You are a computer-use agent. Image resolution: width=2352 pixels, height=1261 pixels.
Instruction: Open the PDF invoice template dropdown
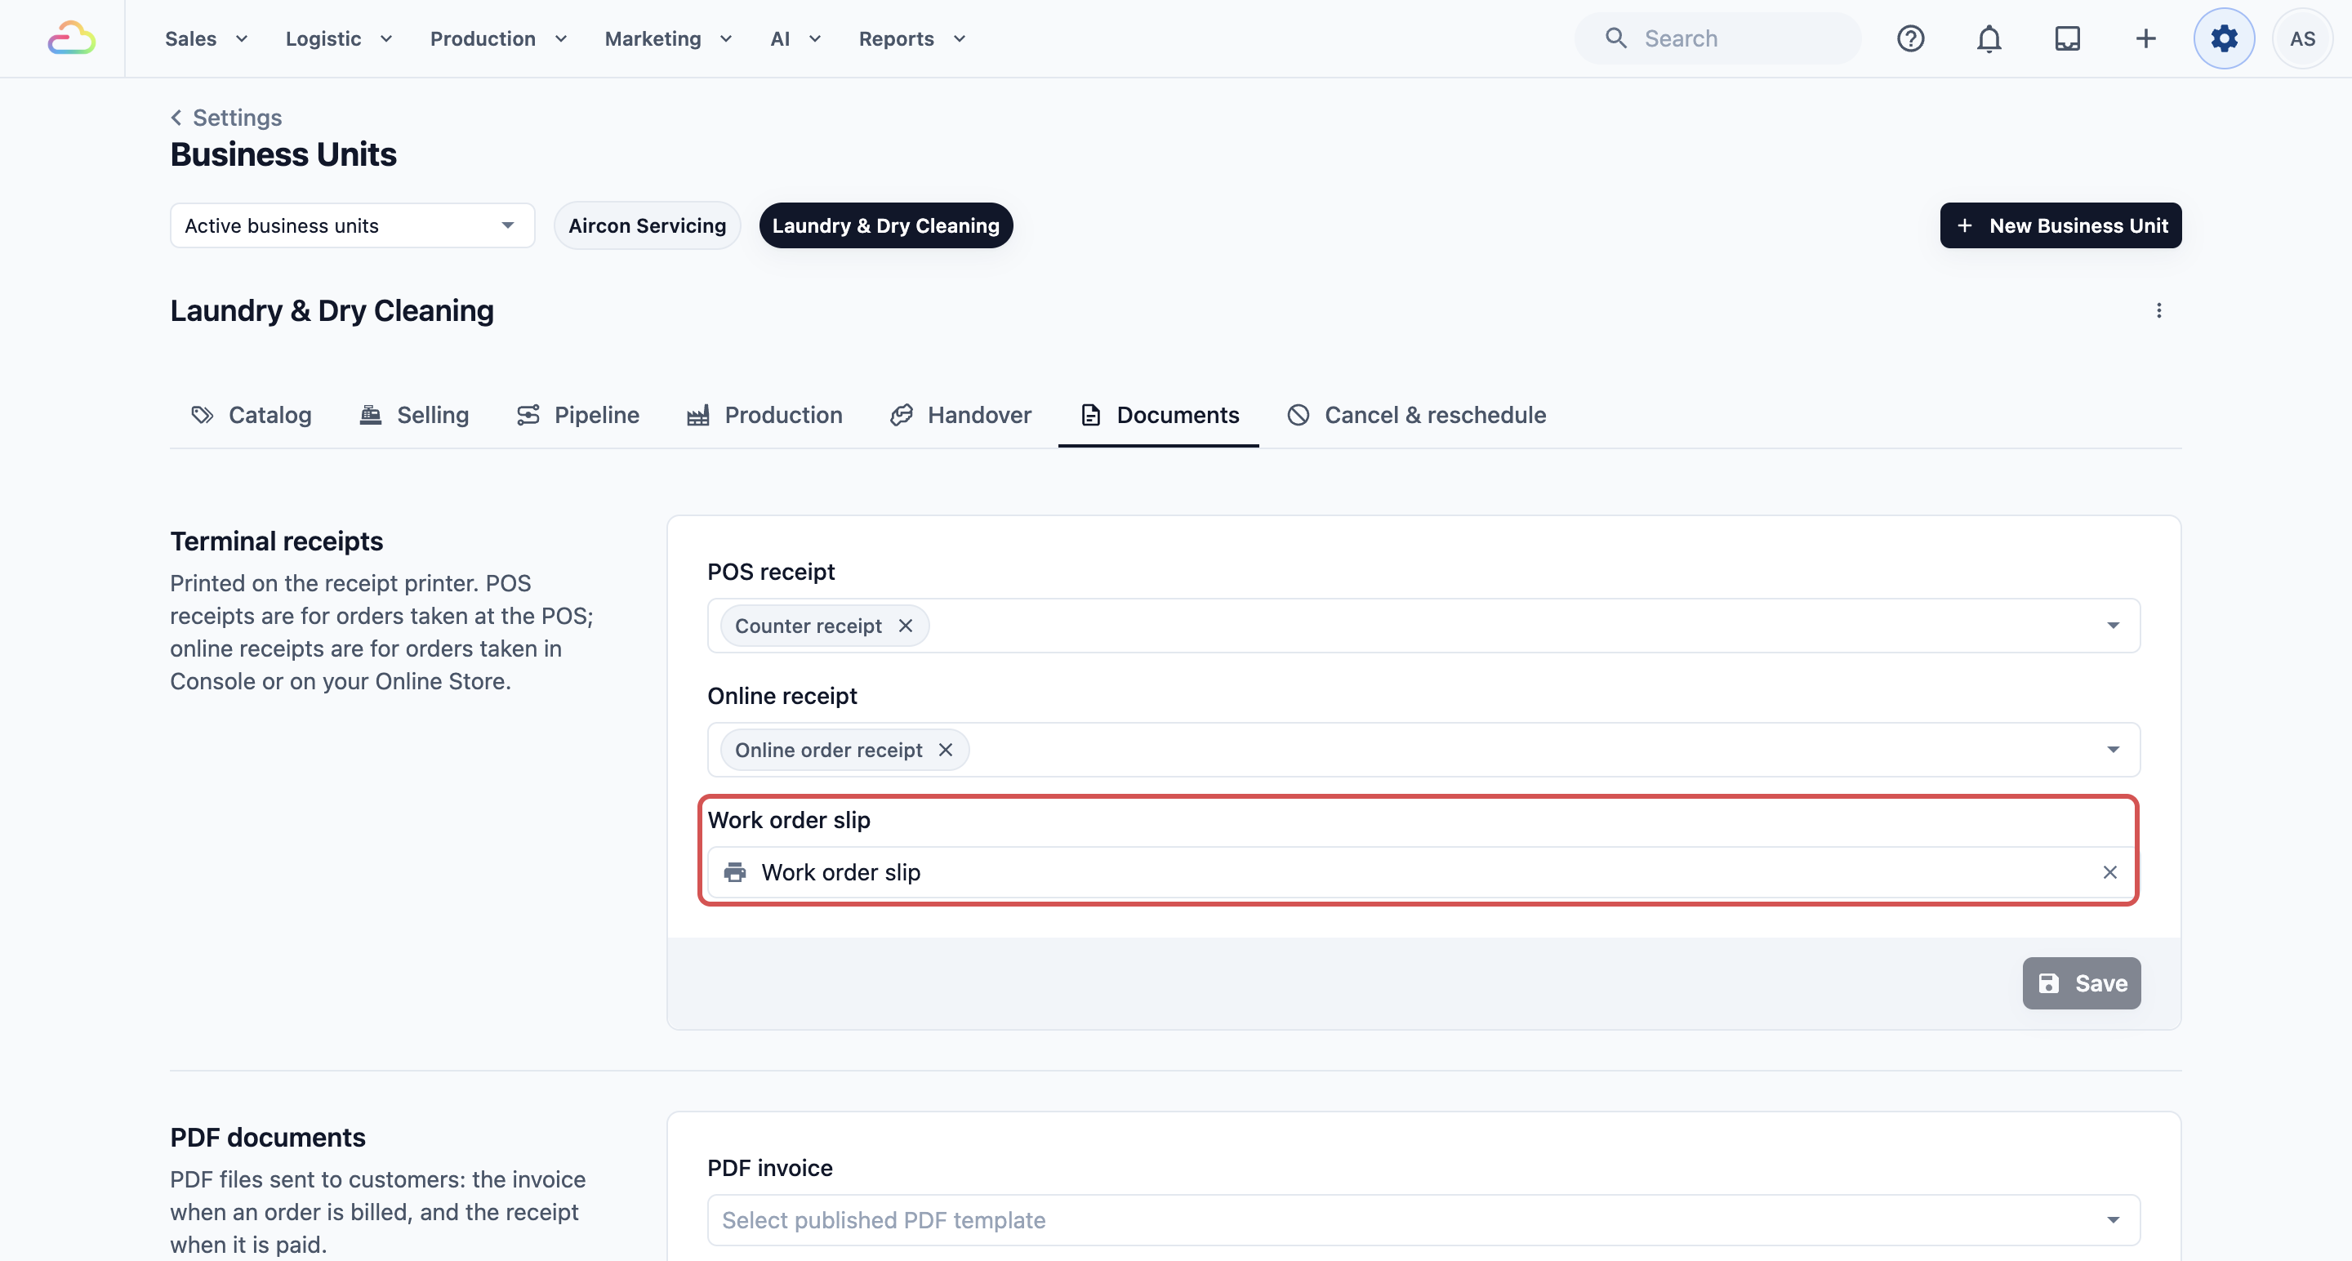(x=1423, y=1220)
